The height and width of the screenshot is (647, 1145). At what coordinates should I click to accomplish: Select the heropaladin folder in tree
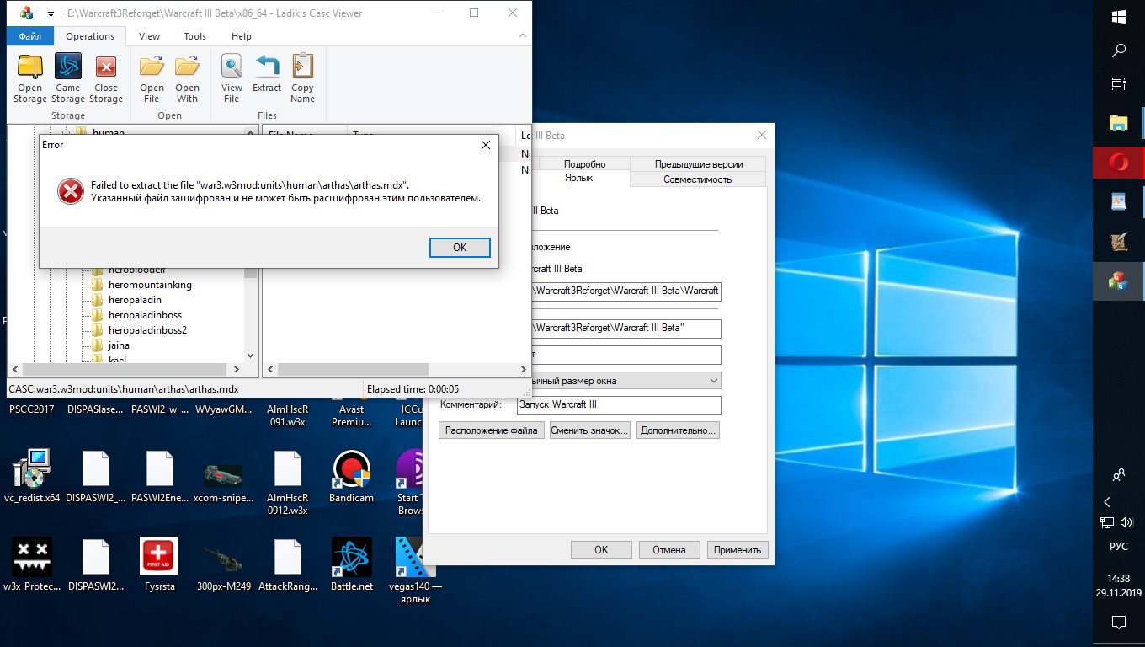coord(135,300)
